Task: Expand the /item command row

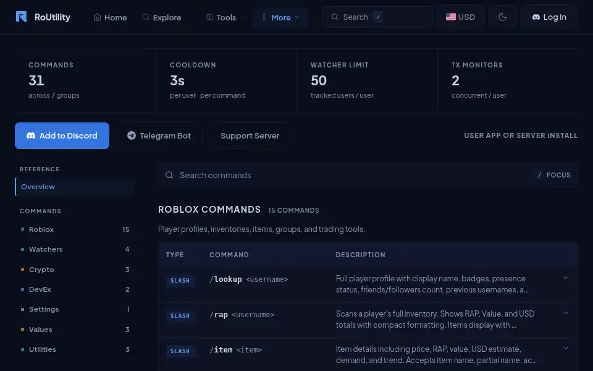Action: 566,348
